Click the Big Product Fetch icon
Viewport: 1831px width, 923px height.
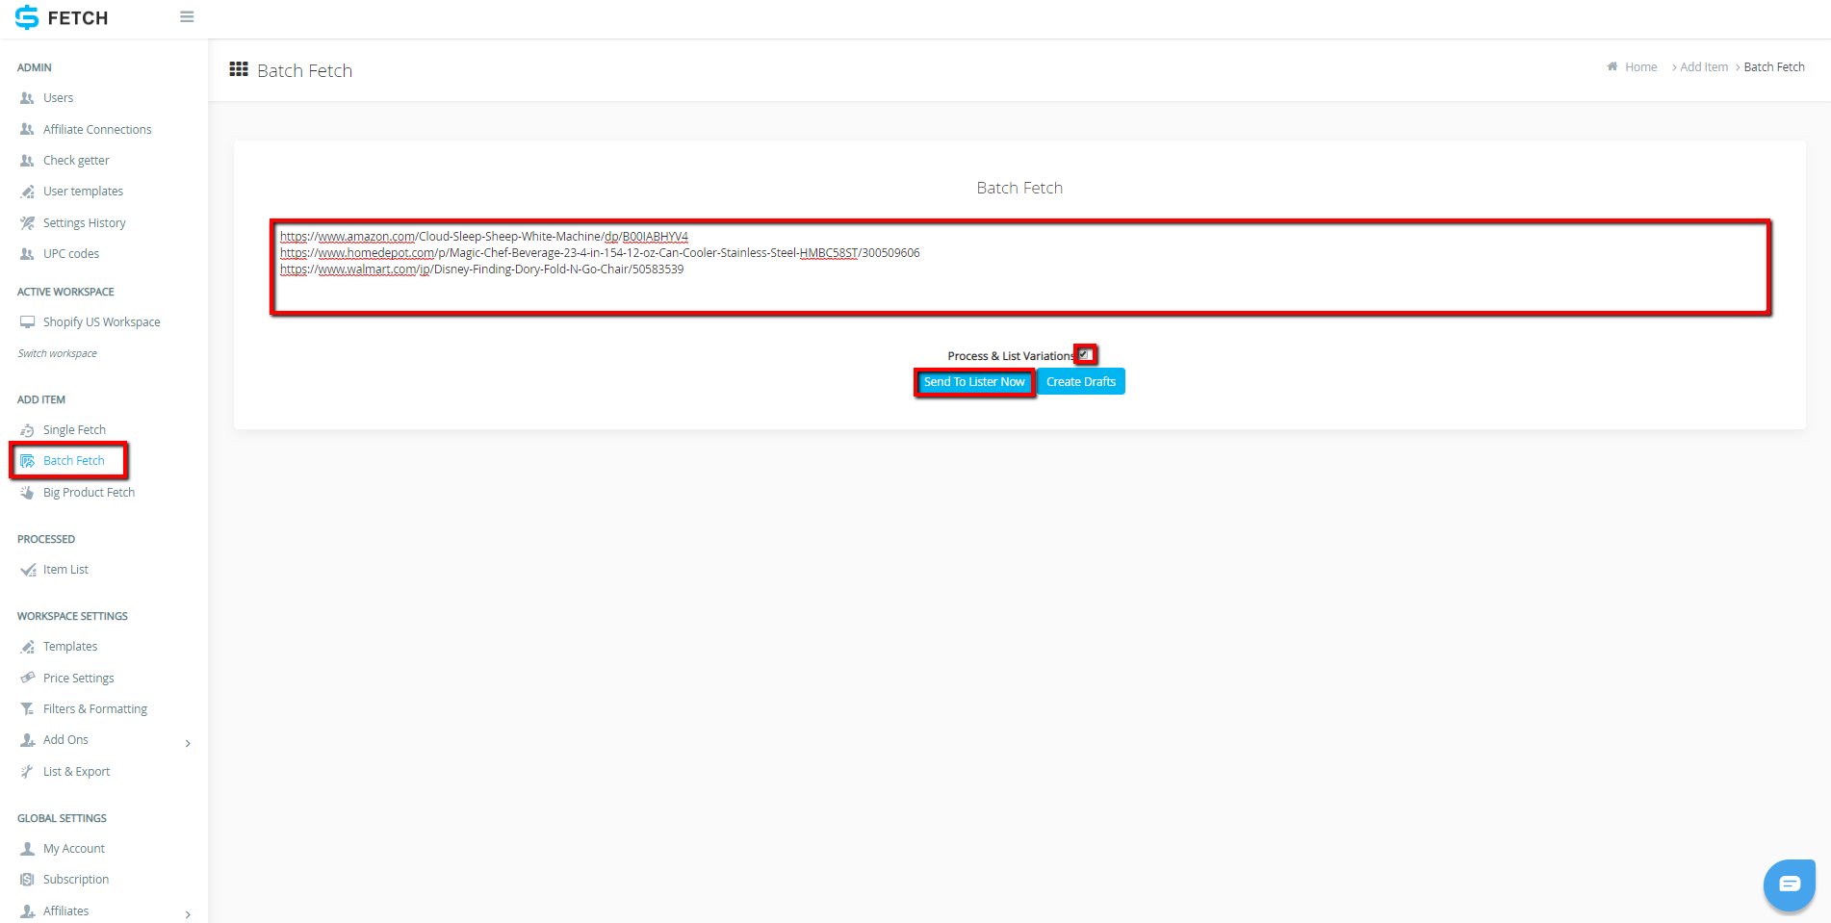click(27, 493)
